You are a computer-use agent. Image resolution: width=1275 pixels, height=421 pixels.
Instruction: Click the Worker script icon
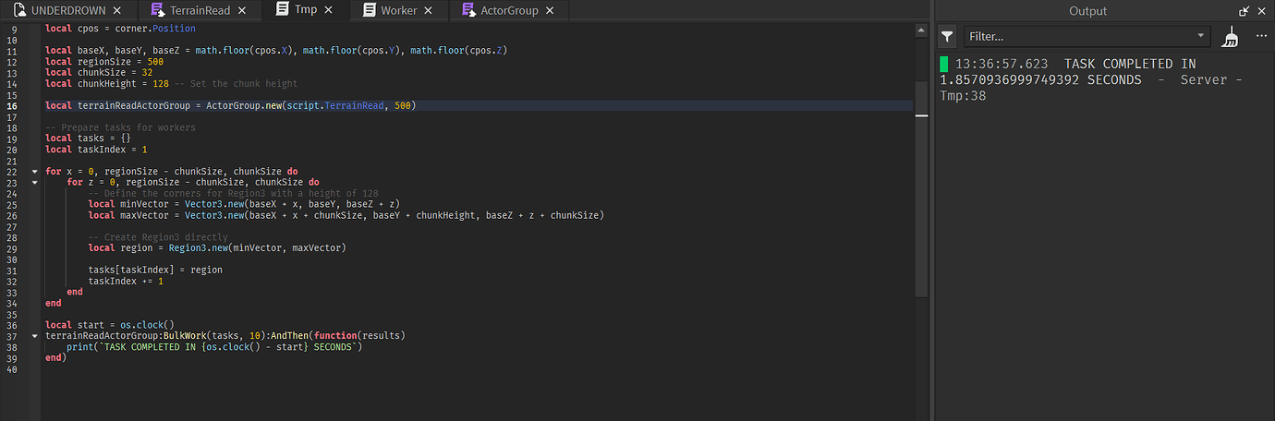click(370, 11)
